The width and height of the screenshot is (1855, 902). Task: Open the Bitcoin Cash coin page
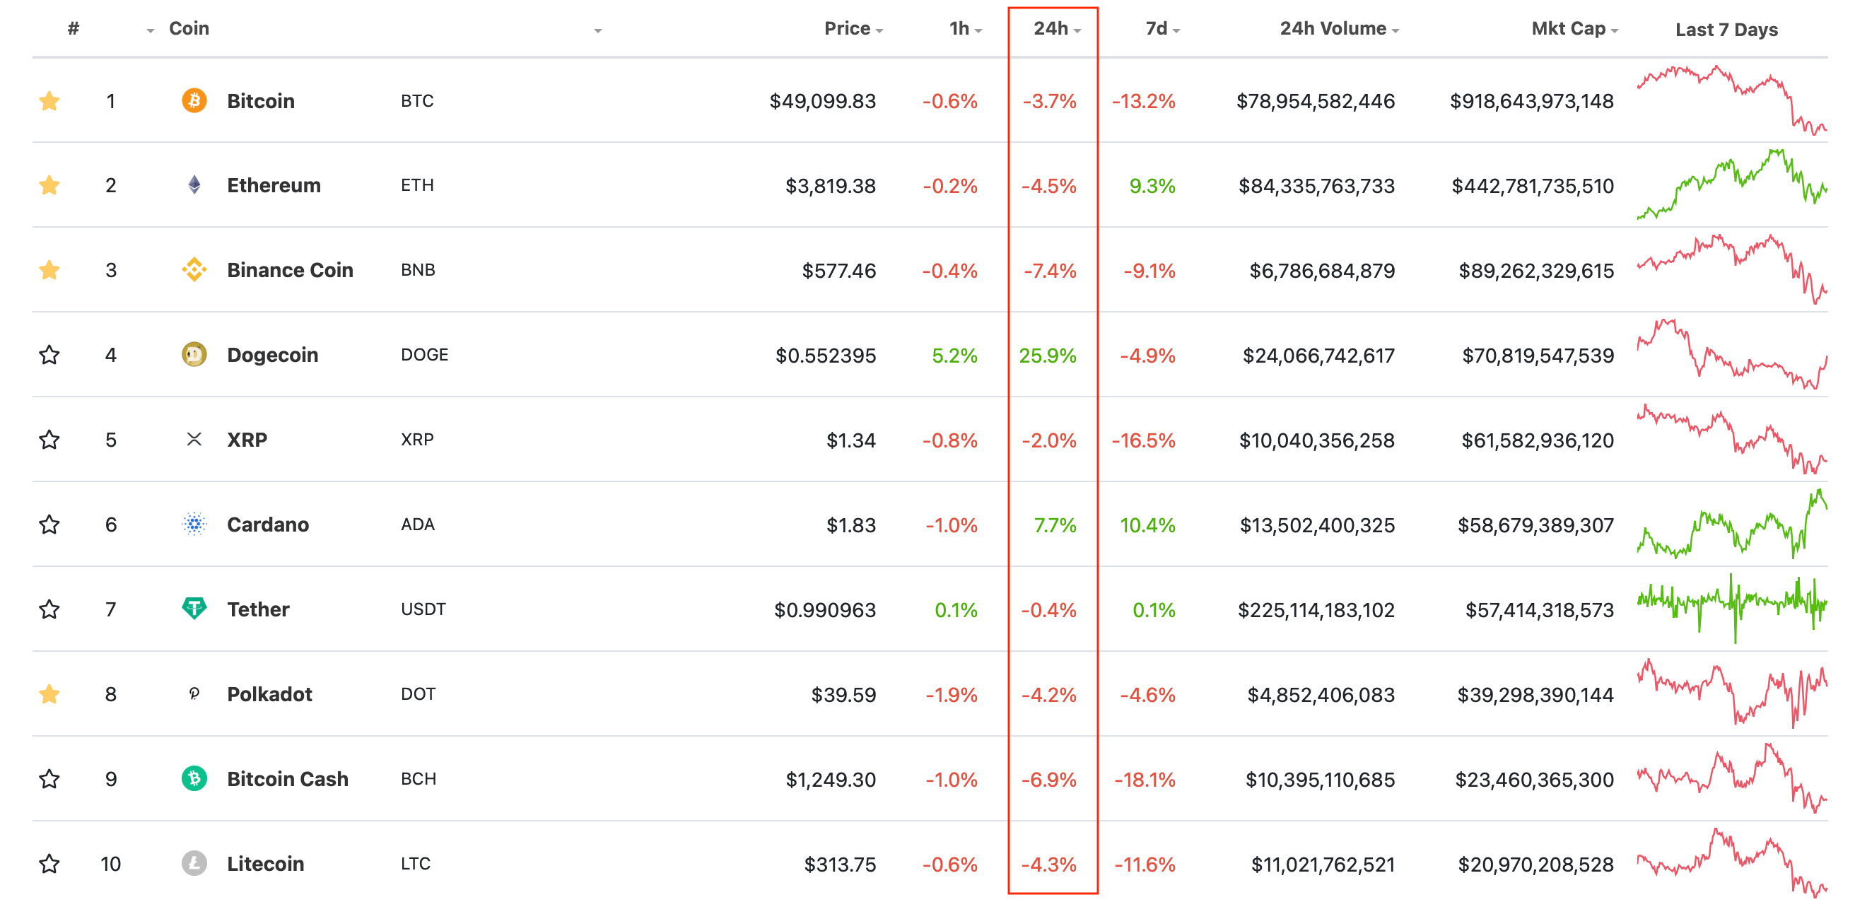click(287, 779)
